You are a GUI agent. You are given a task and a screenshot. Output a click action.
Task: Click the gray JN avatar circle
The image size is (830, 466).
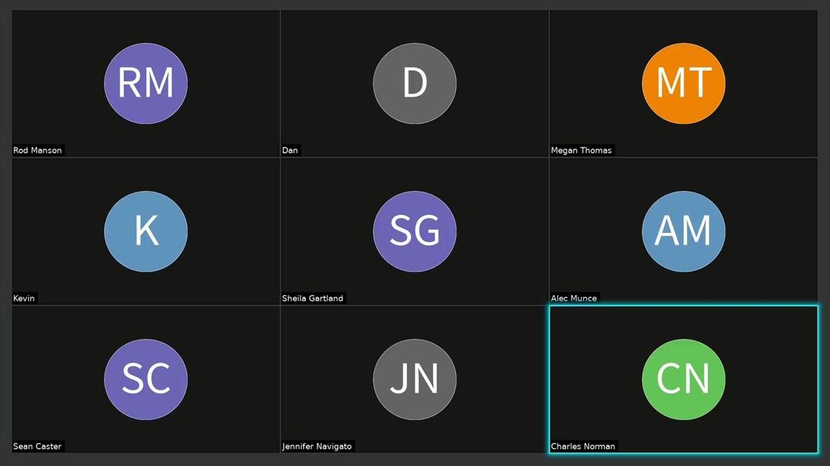pos(414,379)
